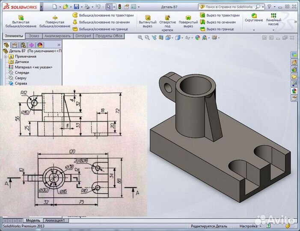
Task: Click the Open file folder icon
Action: tap(65, 7)
